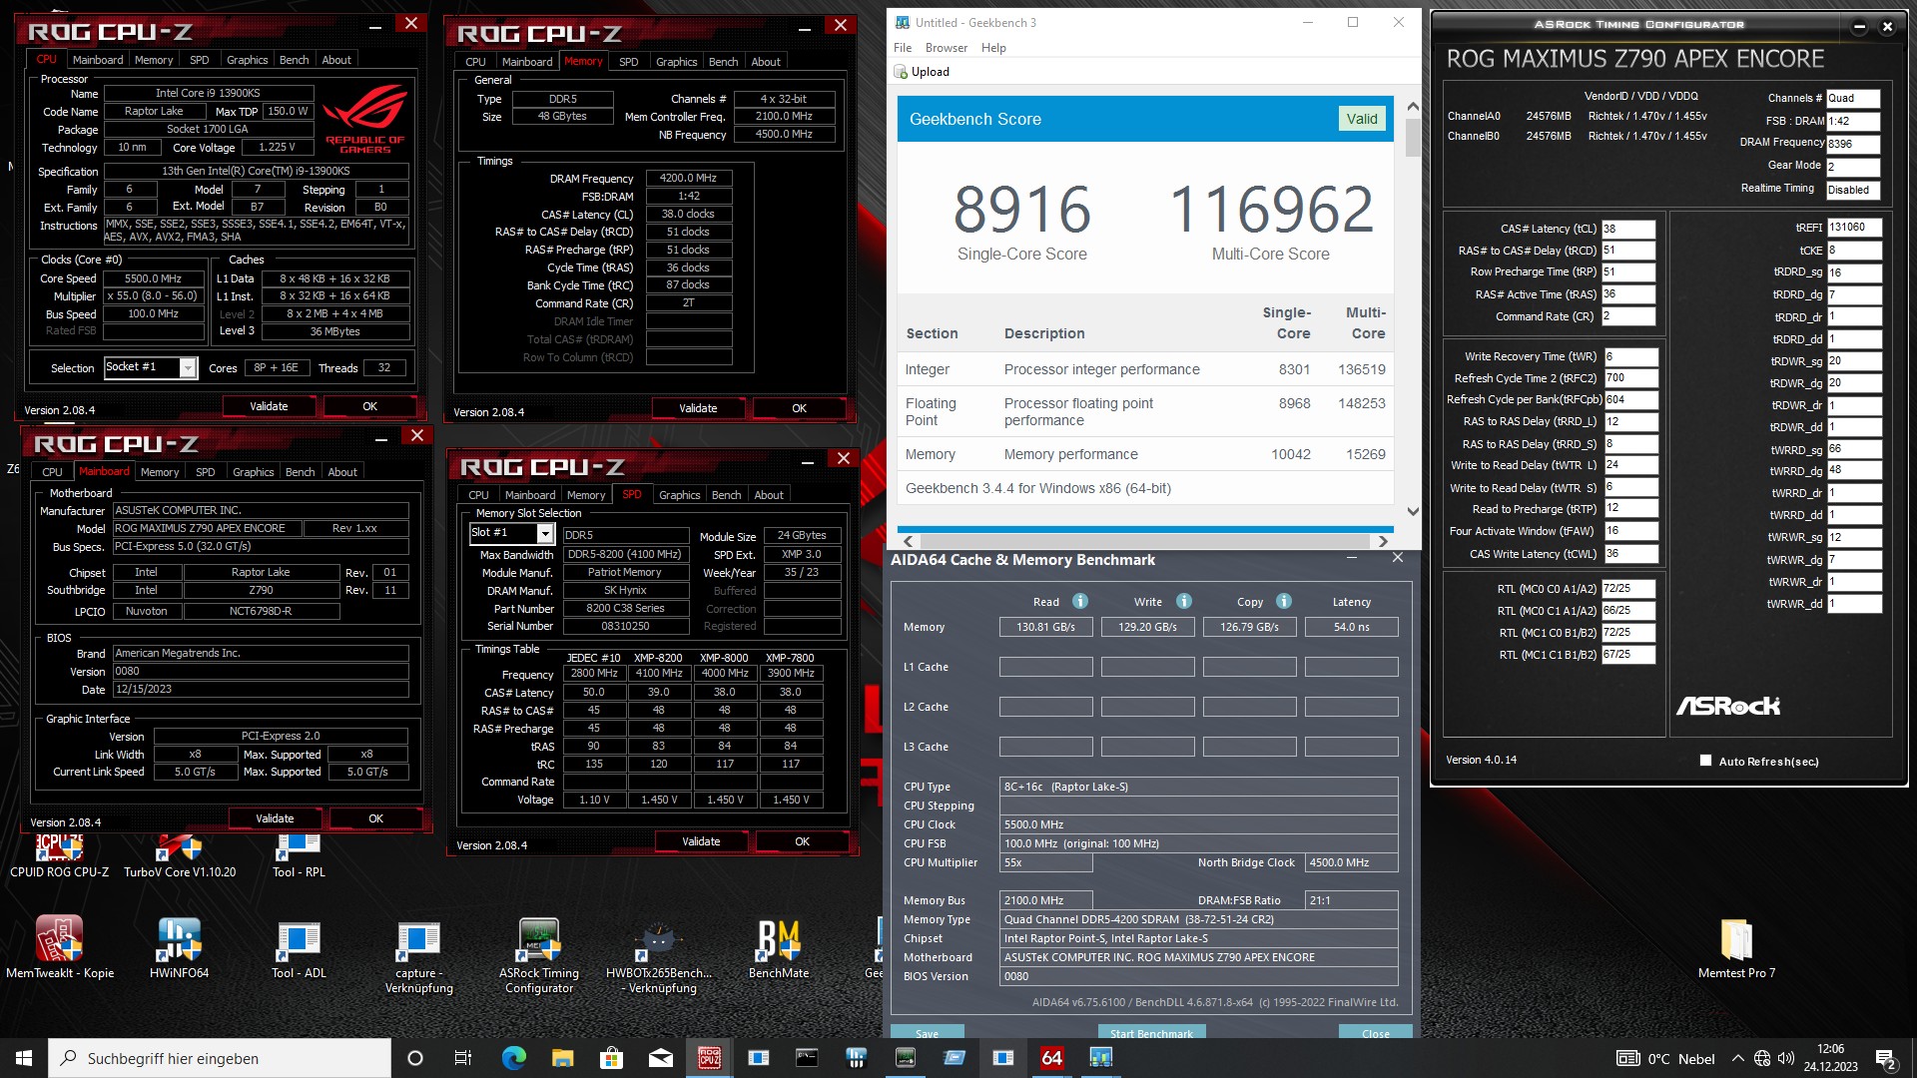Image resolution: width=1917 pixels, height=1078 pixels.
Task: Click the command prompt taskbar icon
Action: [x=808, y=1058]
